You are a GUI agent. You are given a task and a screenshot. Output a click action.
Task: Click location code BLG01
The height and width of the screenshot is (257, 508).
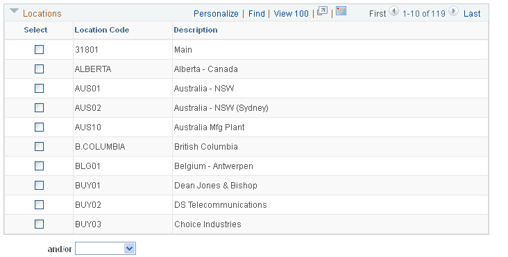87,166
